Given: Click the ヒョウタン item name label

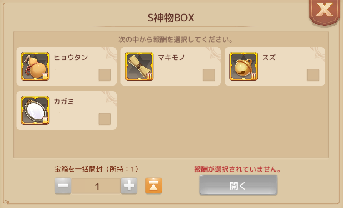Looking at the screenshot, I should tap(71, 58).
